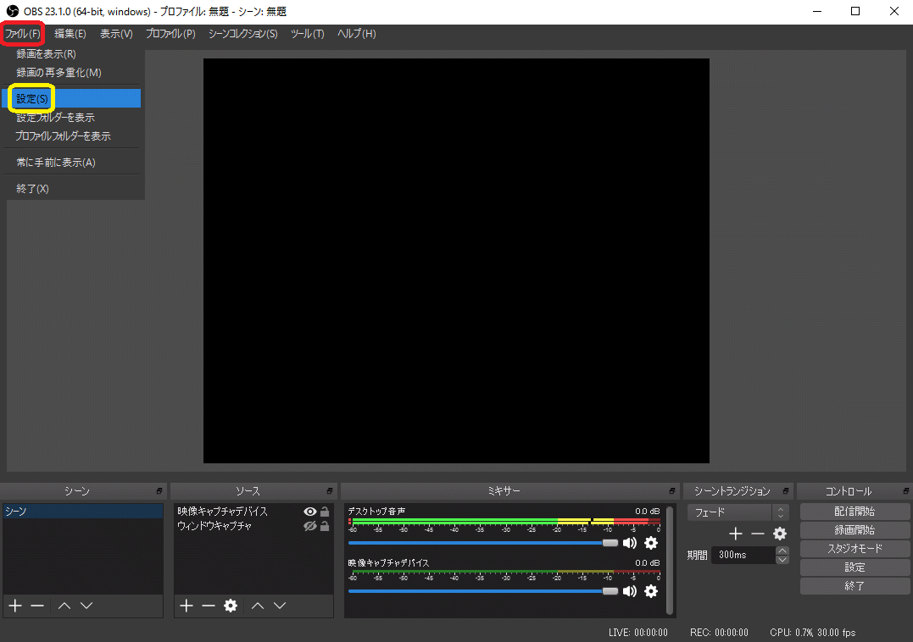Open デスクトップ音声 mixer settings gear
This screenshot has width=913, height=642.
tap(651, 543)
